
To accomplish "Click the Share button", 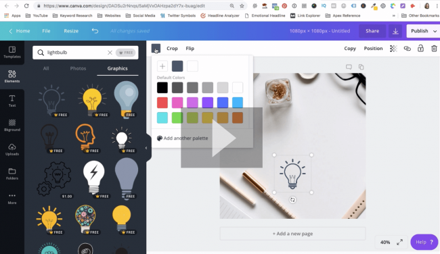I will [372, 31].
